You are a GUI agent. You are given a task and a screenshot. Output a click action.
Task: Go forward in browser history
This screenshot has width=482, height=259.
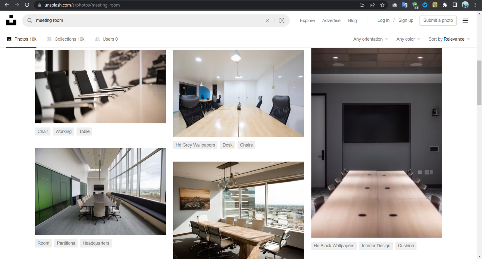(17, 5)
